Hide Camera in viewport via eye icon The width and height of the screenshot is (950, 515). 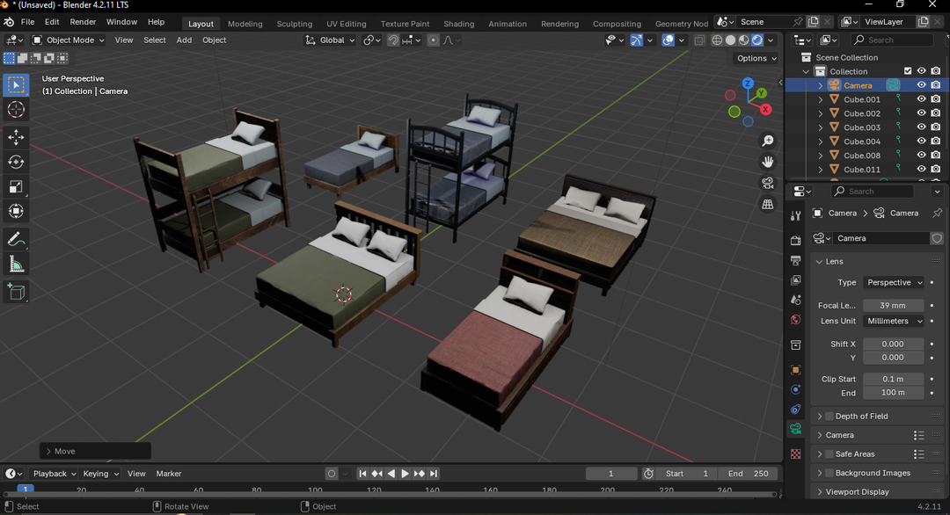point(922,85)
